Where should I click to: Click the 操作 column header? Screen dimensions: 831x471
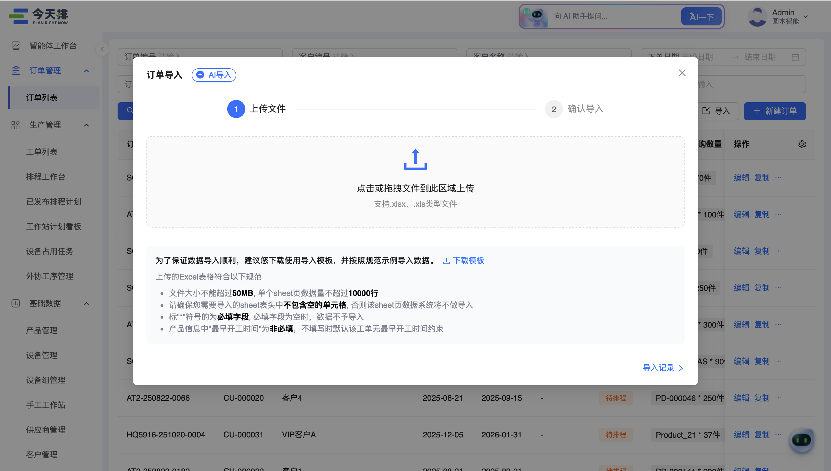741,144
